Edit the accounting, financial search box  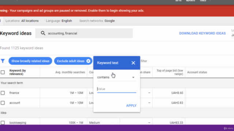click(84, 33)
